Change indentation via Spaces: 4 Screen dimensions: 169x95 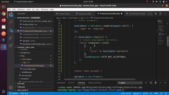(137, 93)
